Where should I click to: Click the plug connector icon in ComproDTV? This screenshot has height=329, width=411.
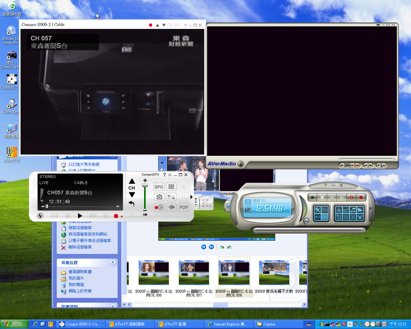click(171, 207)
